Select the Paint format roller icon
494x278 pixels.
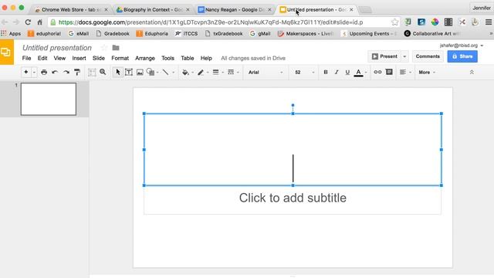pos(77,72)
